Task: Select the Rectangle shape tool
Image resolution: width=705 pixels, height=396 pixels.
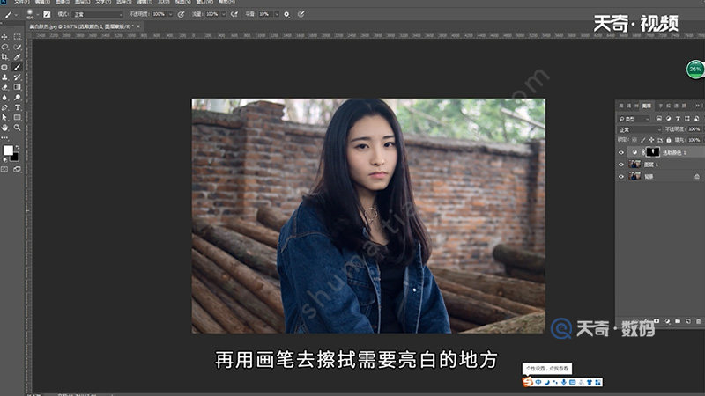Action: click(17, 117)
